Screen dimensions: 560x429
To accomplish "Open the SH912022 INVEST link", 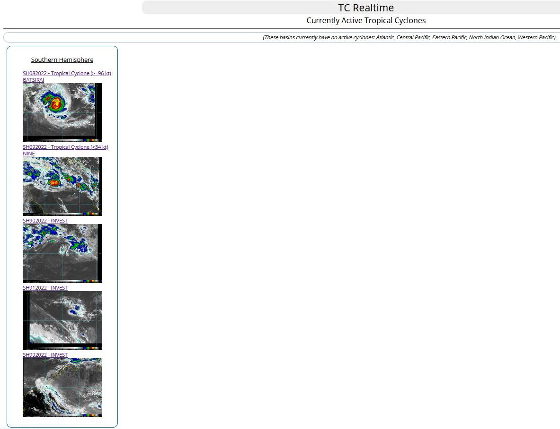I will pos(45,288).
